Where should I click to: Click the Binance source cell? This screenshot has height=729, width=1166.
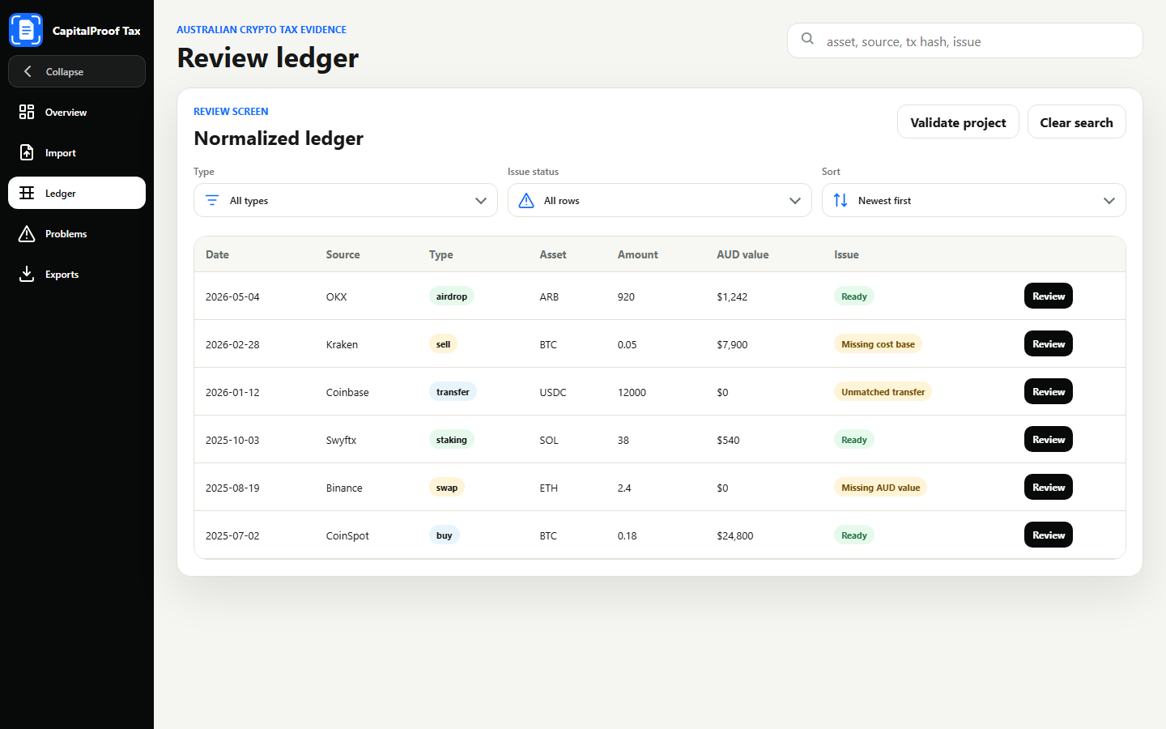(x=344, y=488)
